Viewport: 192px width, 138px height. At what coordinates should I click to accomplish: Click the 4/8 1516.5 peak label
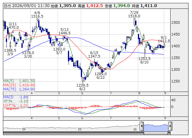(x=37, y=15)
